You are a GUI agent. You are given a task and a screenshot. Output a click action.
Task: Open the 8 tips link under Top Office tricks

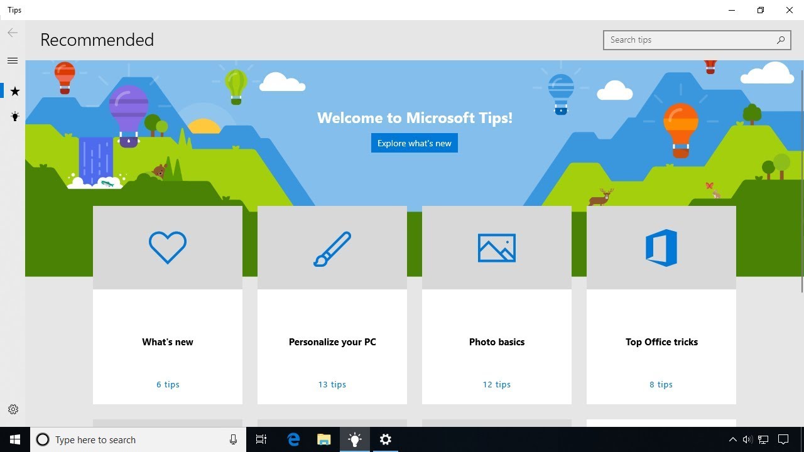pos(661,384)
